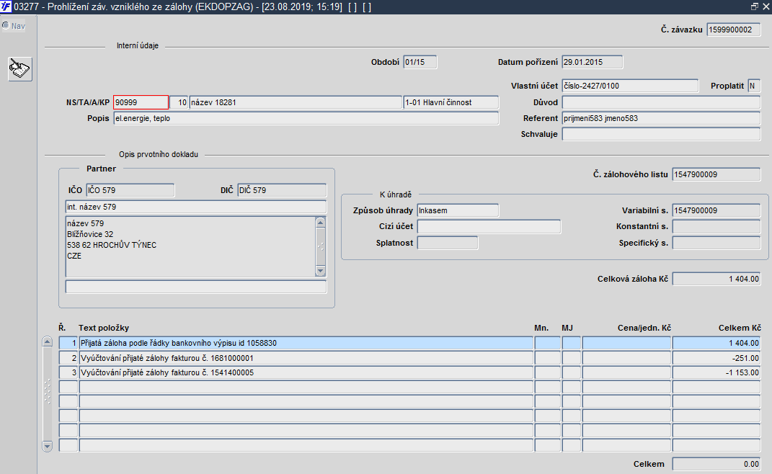
Task: Click the int. název 579 field
Action: (x=196, y=207)
